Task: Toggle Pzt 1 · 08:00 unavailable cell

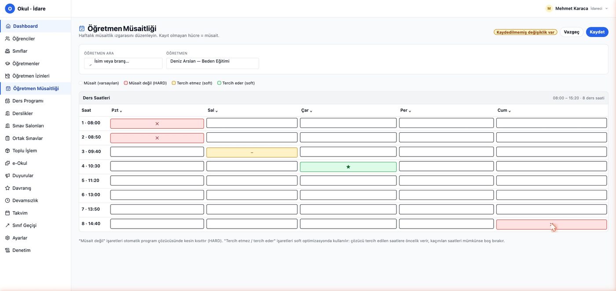Action: 157,124
